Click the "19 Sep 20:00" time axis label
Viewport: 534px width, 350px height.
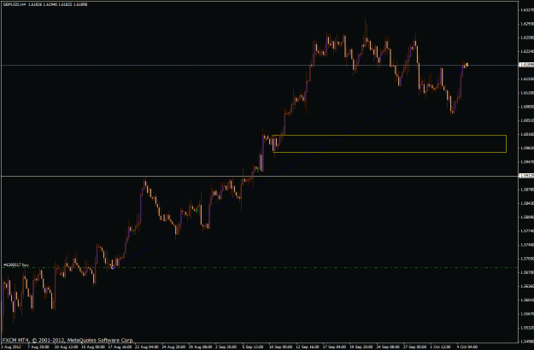coord(361,347)
